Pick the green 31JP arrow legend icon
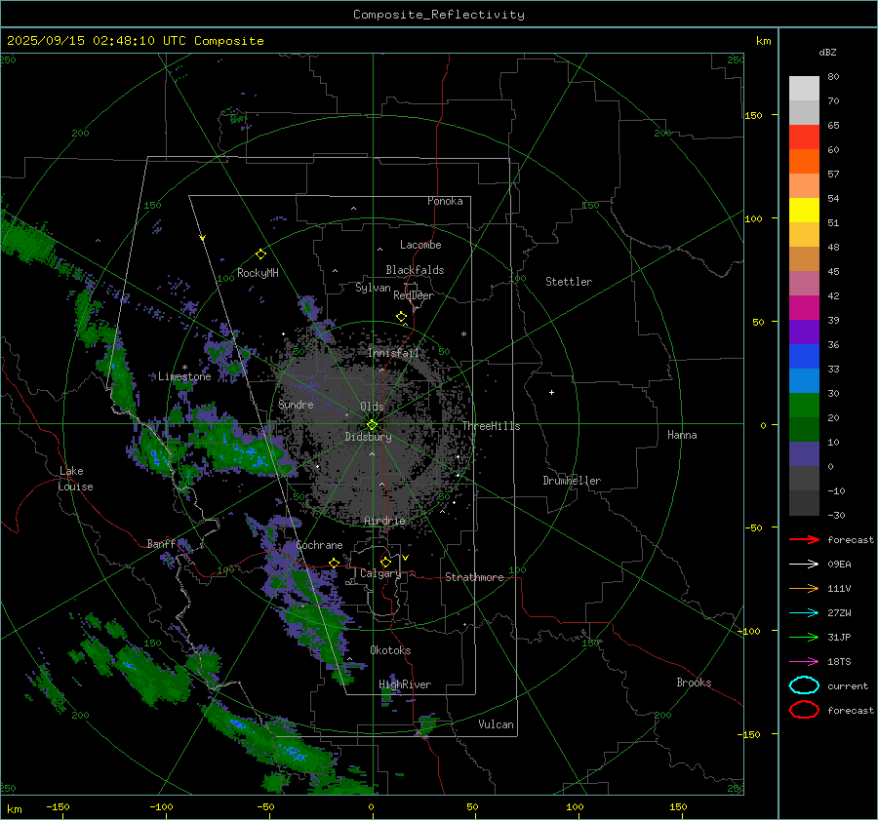Screen dimensions: 878x820 [x=804, y=637]
